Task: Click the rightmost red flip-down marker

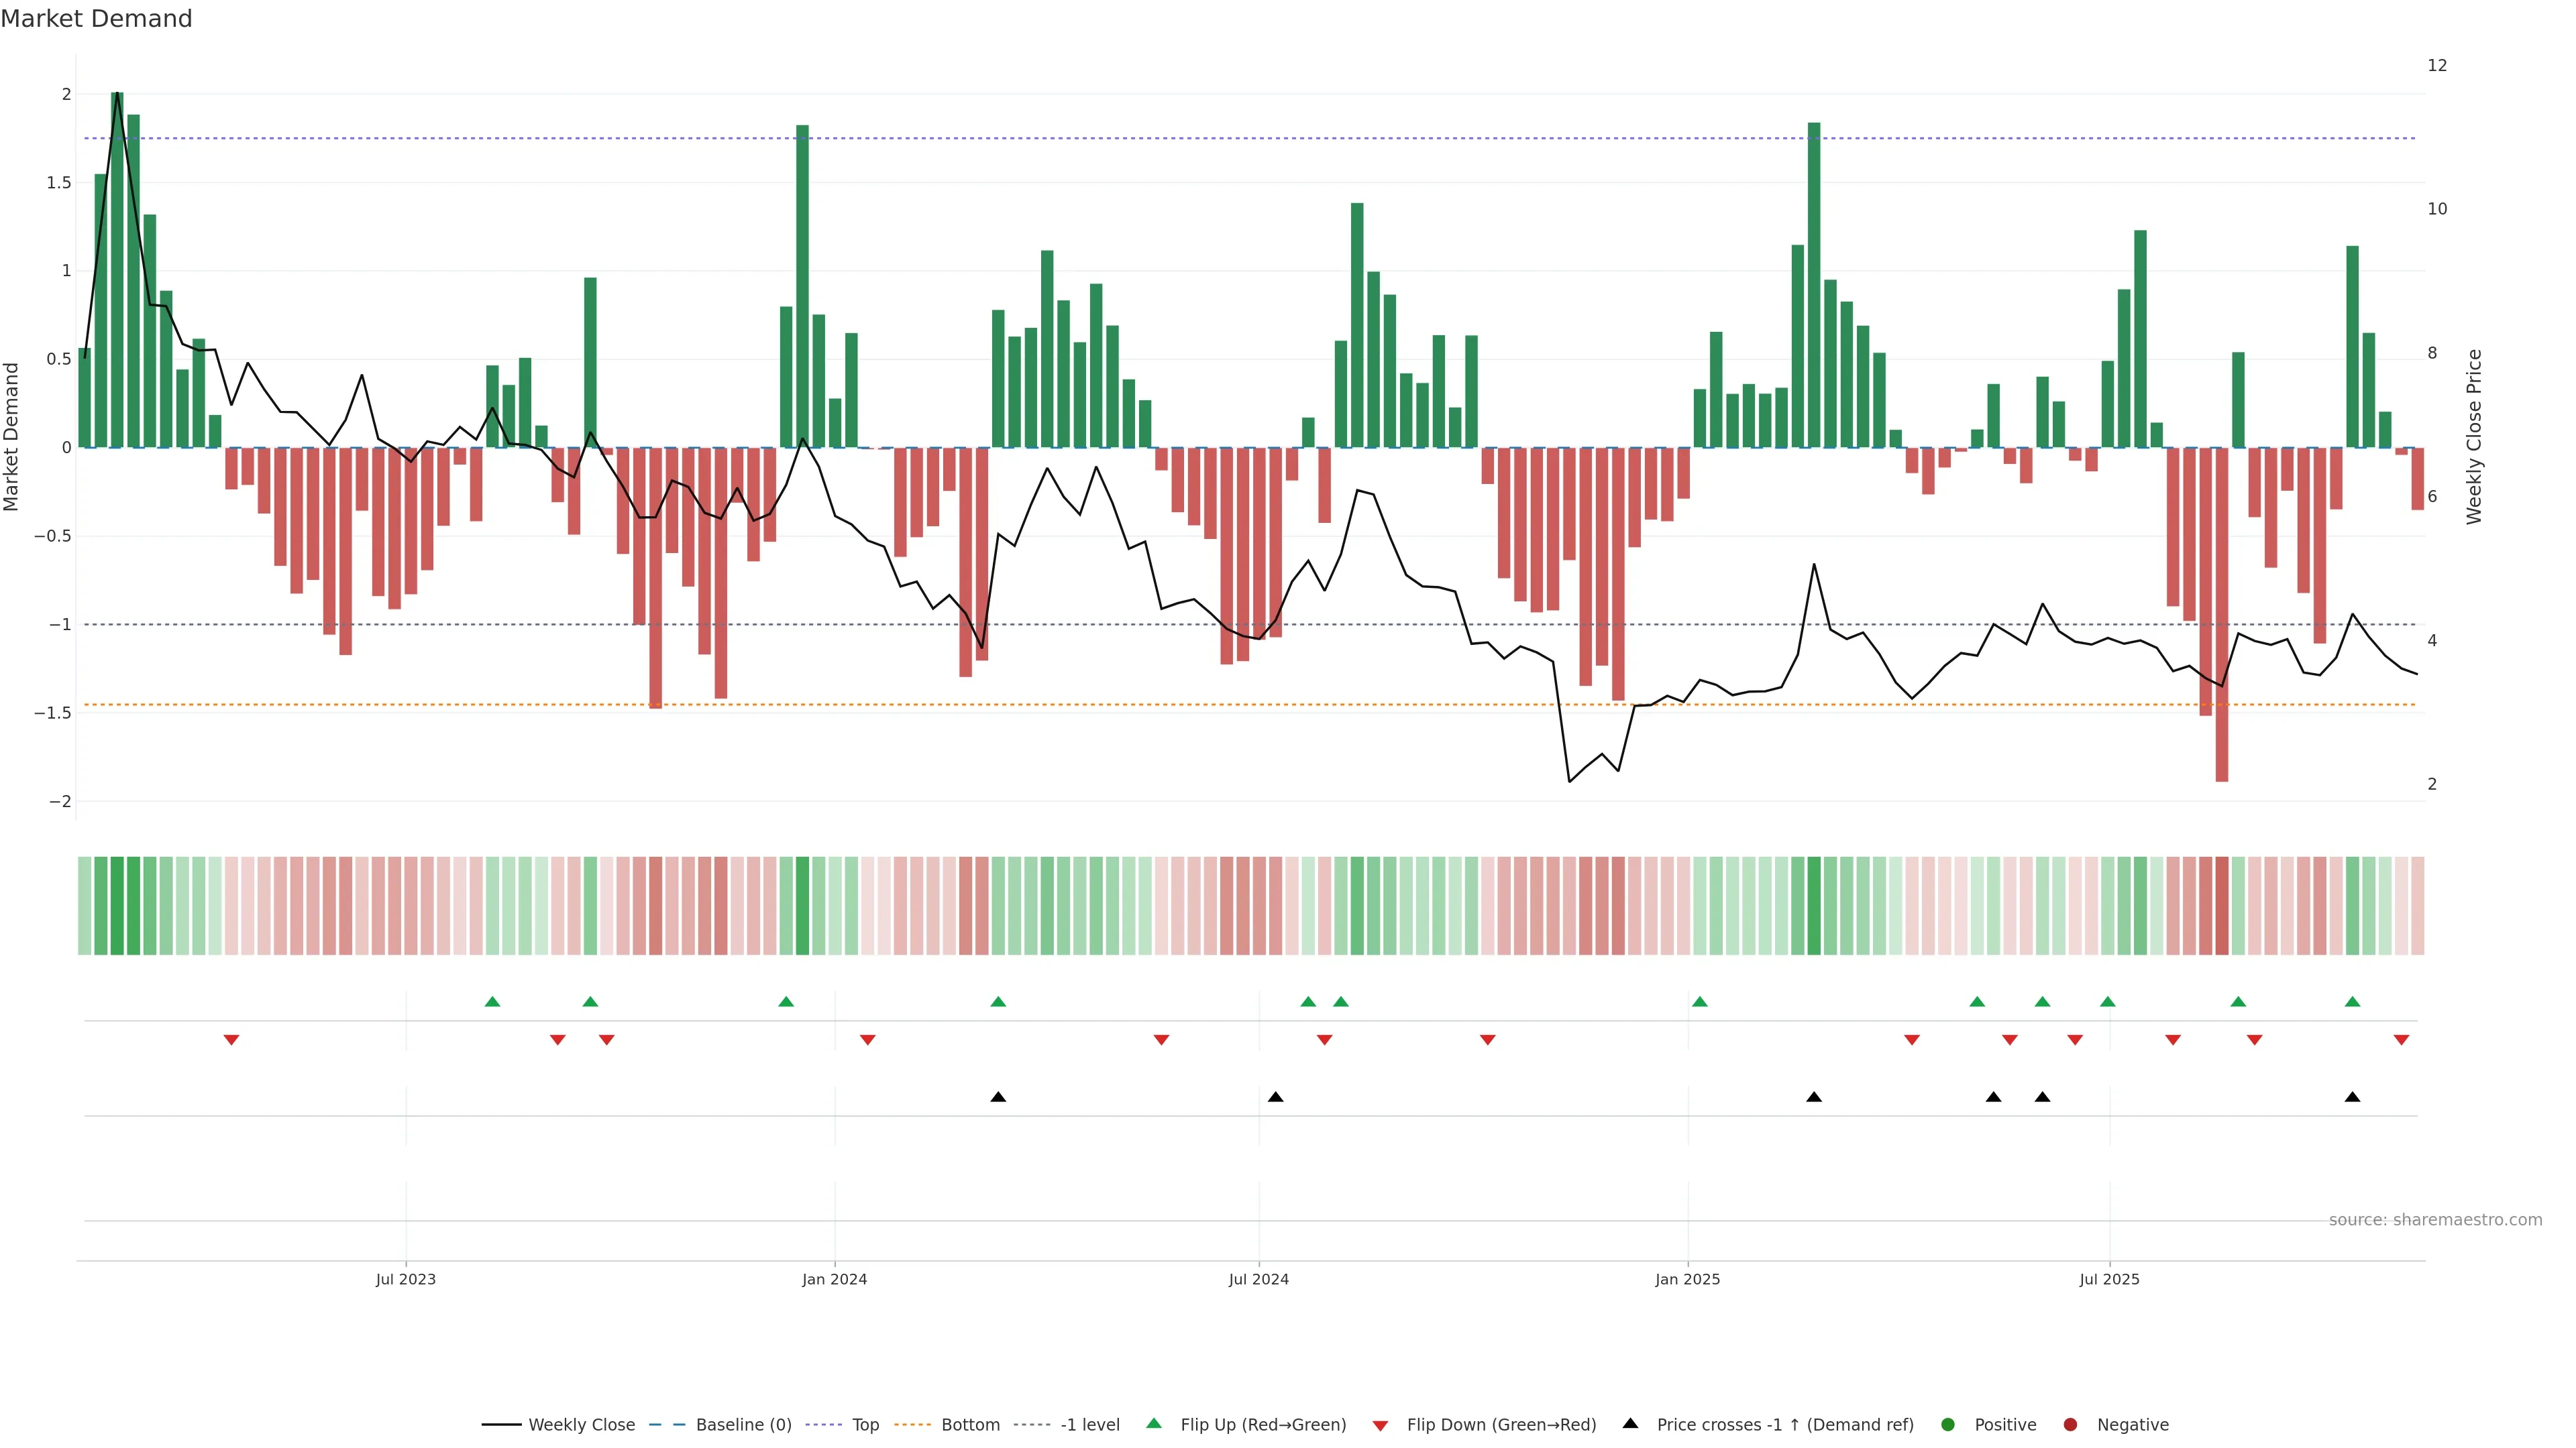Action: point(2401,1040)
